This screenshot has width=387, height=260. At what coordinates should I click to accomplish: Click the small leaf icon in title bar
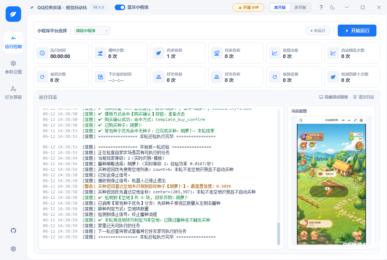(32, 8)
